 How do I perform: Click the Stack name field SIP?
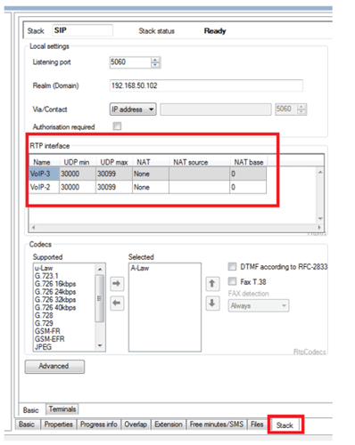(82, 30)
